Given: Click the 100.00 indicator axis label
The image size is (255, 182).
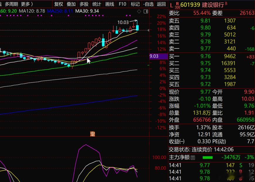Looking at the screenshot, I should pos(159,157).
